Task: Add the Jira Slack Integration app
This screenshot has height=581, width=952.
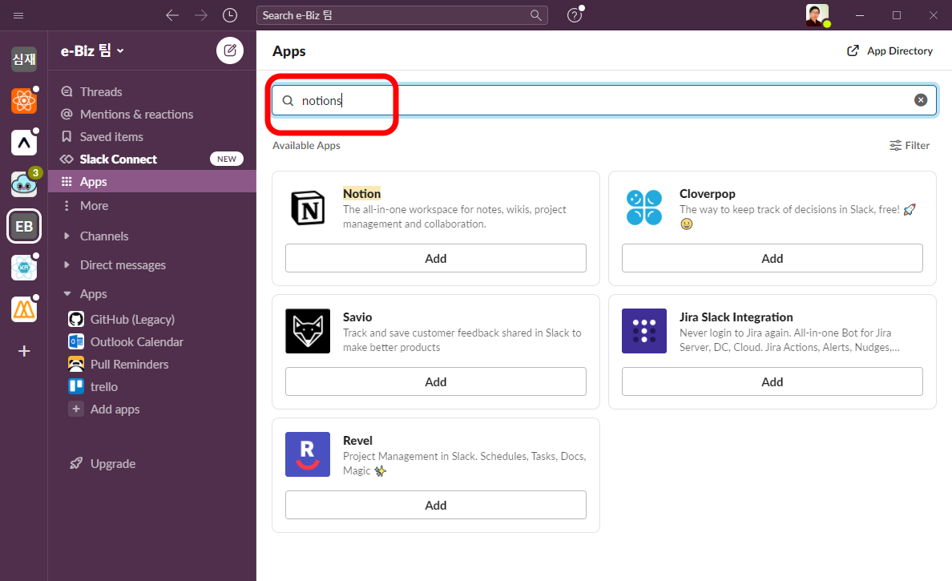Action: tap(772, 381)
